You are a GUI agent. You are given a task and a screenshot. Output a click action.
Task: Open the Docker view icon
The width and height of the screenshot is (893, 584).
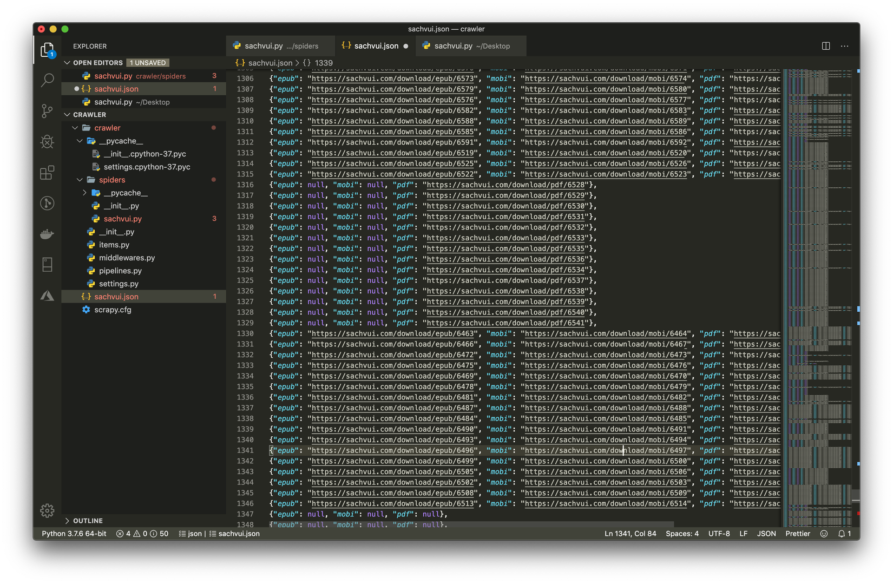[x=47, y=234]
